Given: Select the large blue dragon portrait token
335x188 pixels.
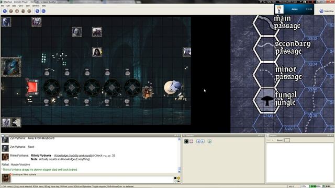Looking at the screenshot, I should tap(11, 67).
